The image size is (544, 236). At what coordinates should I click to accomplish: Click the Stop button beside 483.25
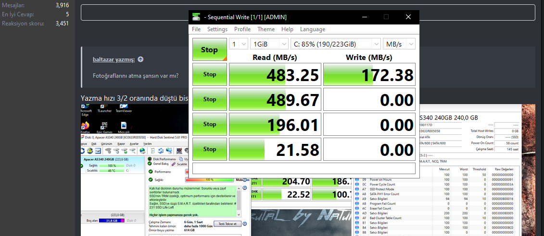click(x=210, y=74)
